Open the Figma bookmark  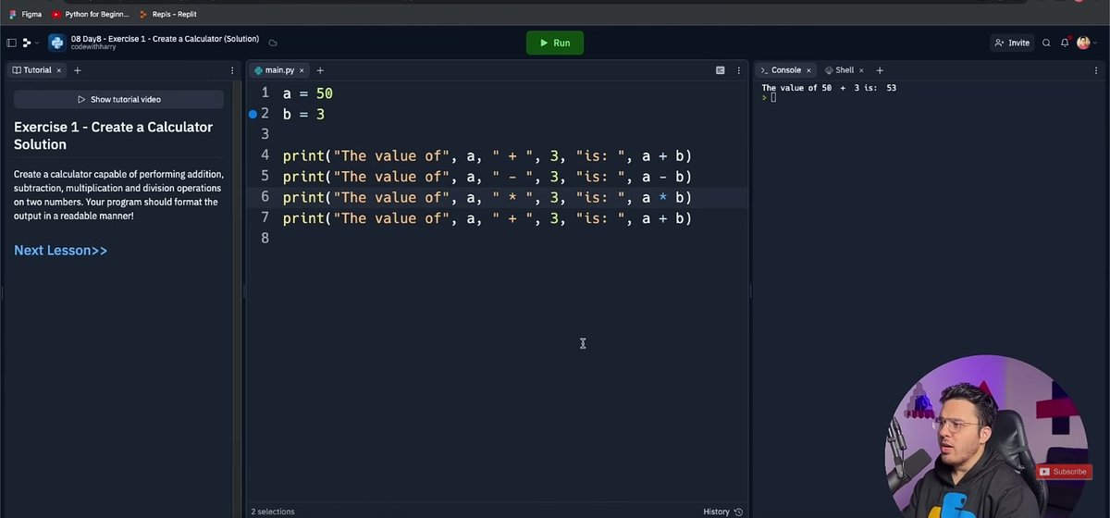[x=25, y=14]
